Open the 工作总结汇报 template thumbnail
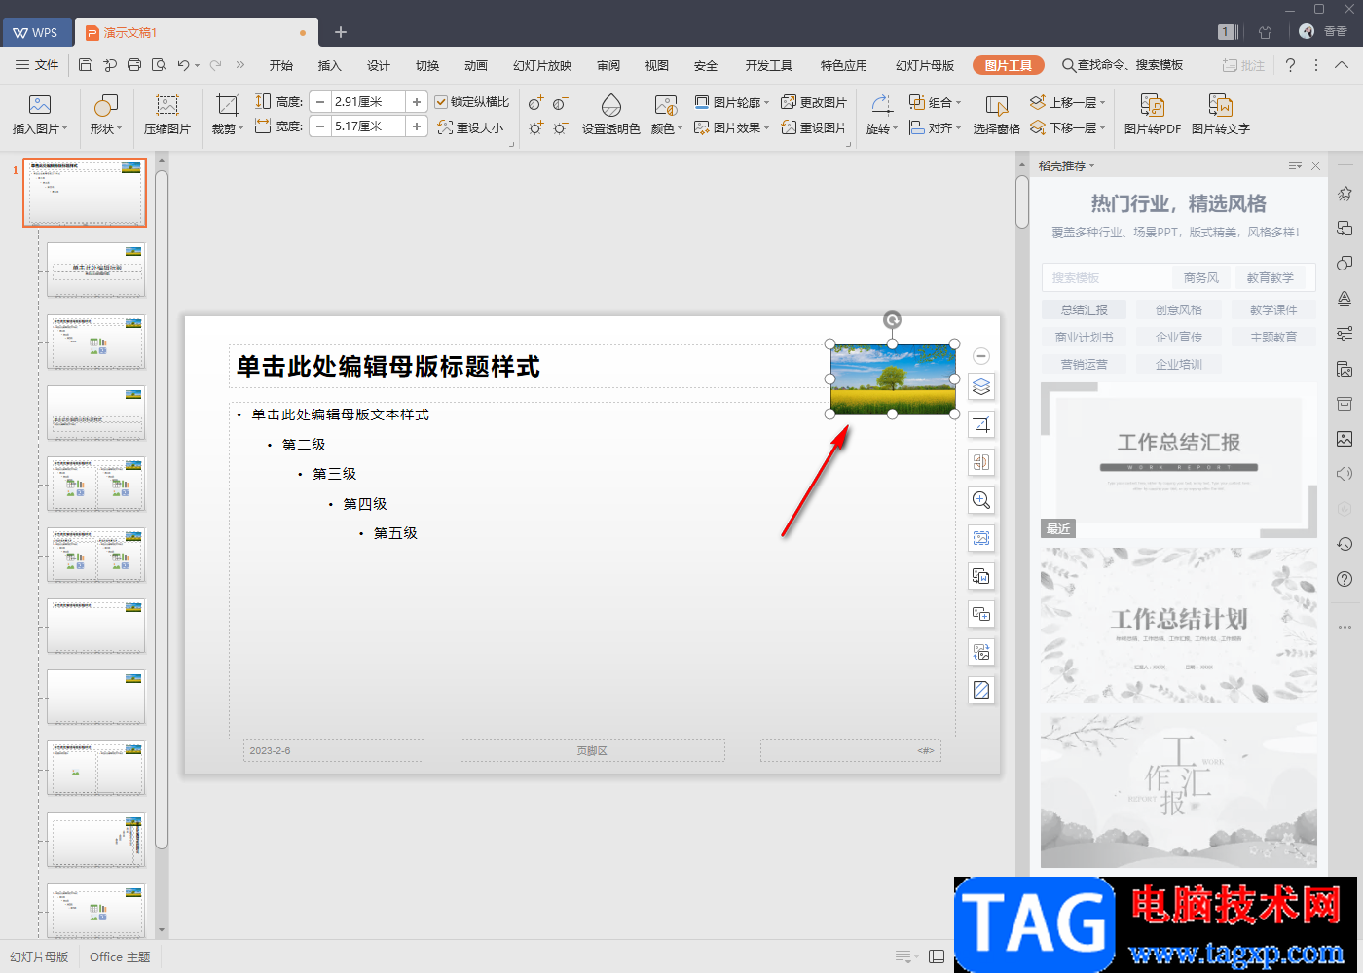This screenshot has height=973, width=1363. [1178, 460]
